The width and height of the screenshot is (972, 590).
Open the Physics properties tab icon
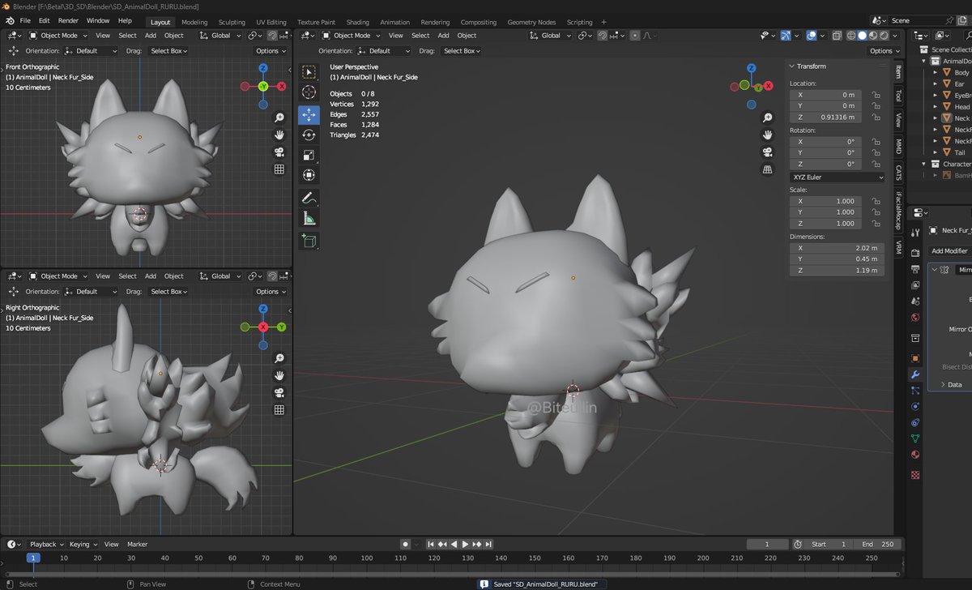(915, 407)
